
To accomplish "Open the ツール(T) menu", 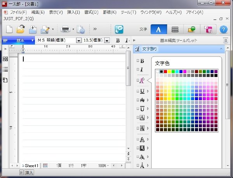I will pyautogui.click(x=129, y=12).
